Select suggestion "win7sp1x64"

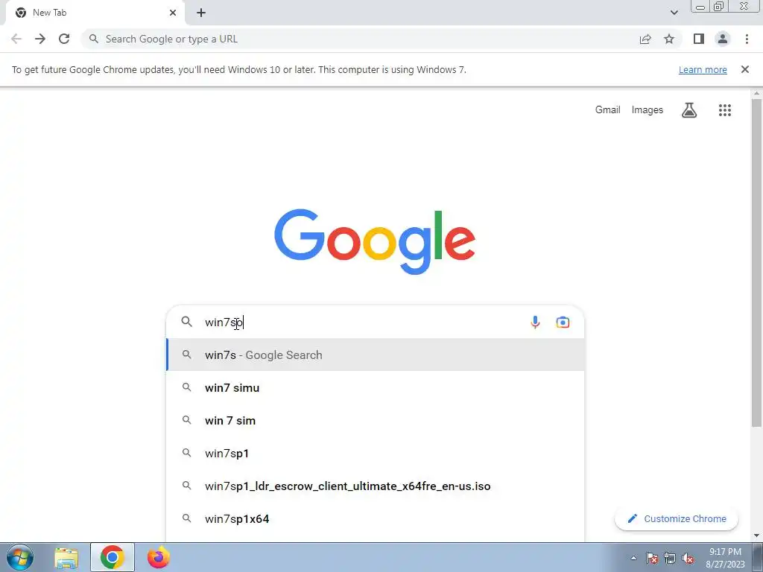click(376, 518)
